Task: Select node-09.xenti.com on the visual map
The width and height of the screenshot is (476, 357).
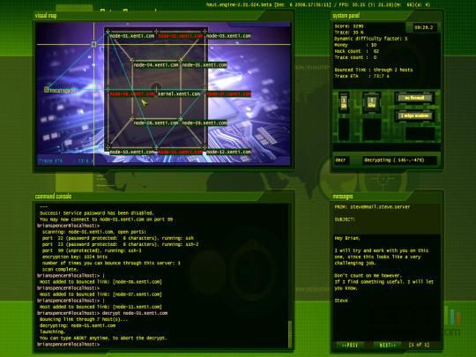Action: point(205,123)
